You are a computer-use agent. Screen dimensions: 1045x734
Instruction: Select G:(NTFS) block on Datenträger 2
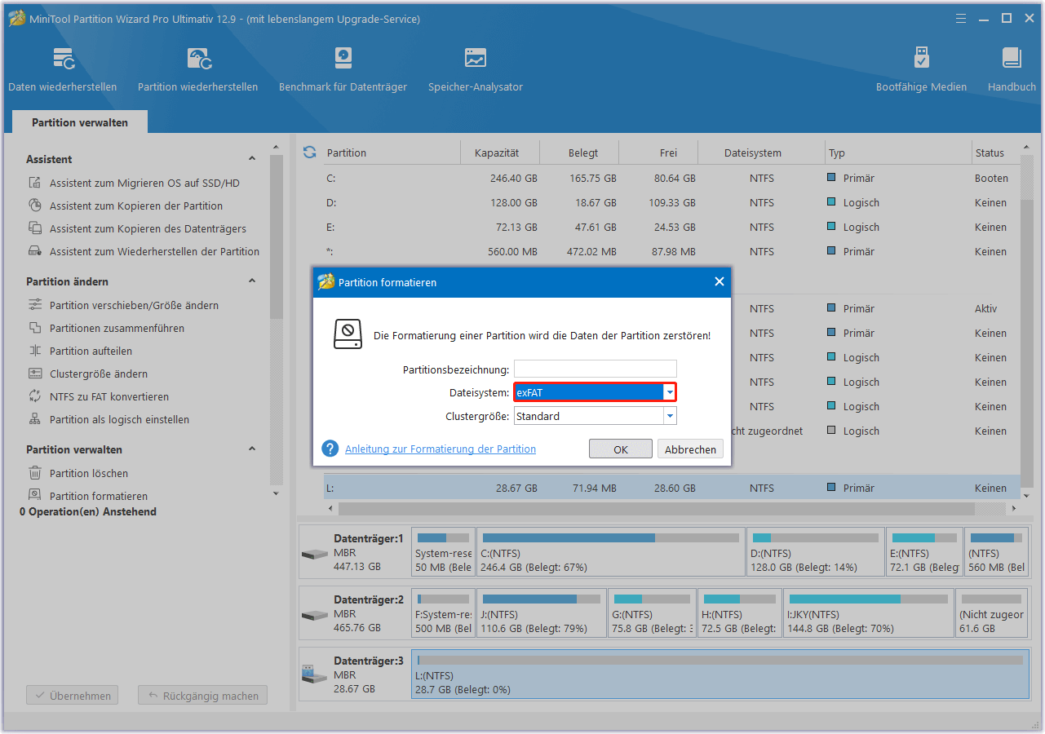tap(652, 612)
